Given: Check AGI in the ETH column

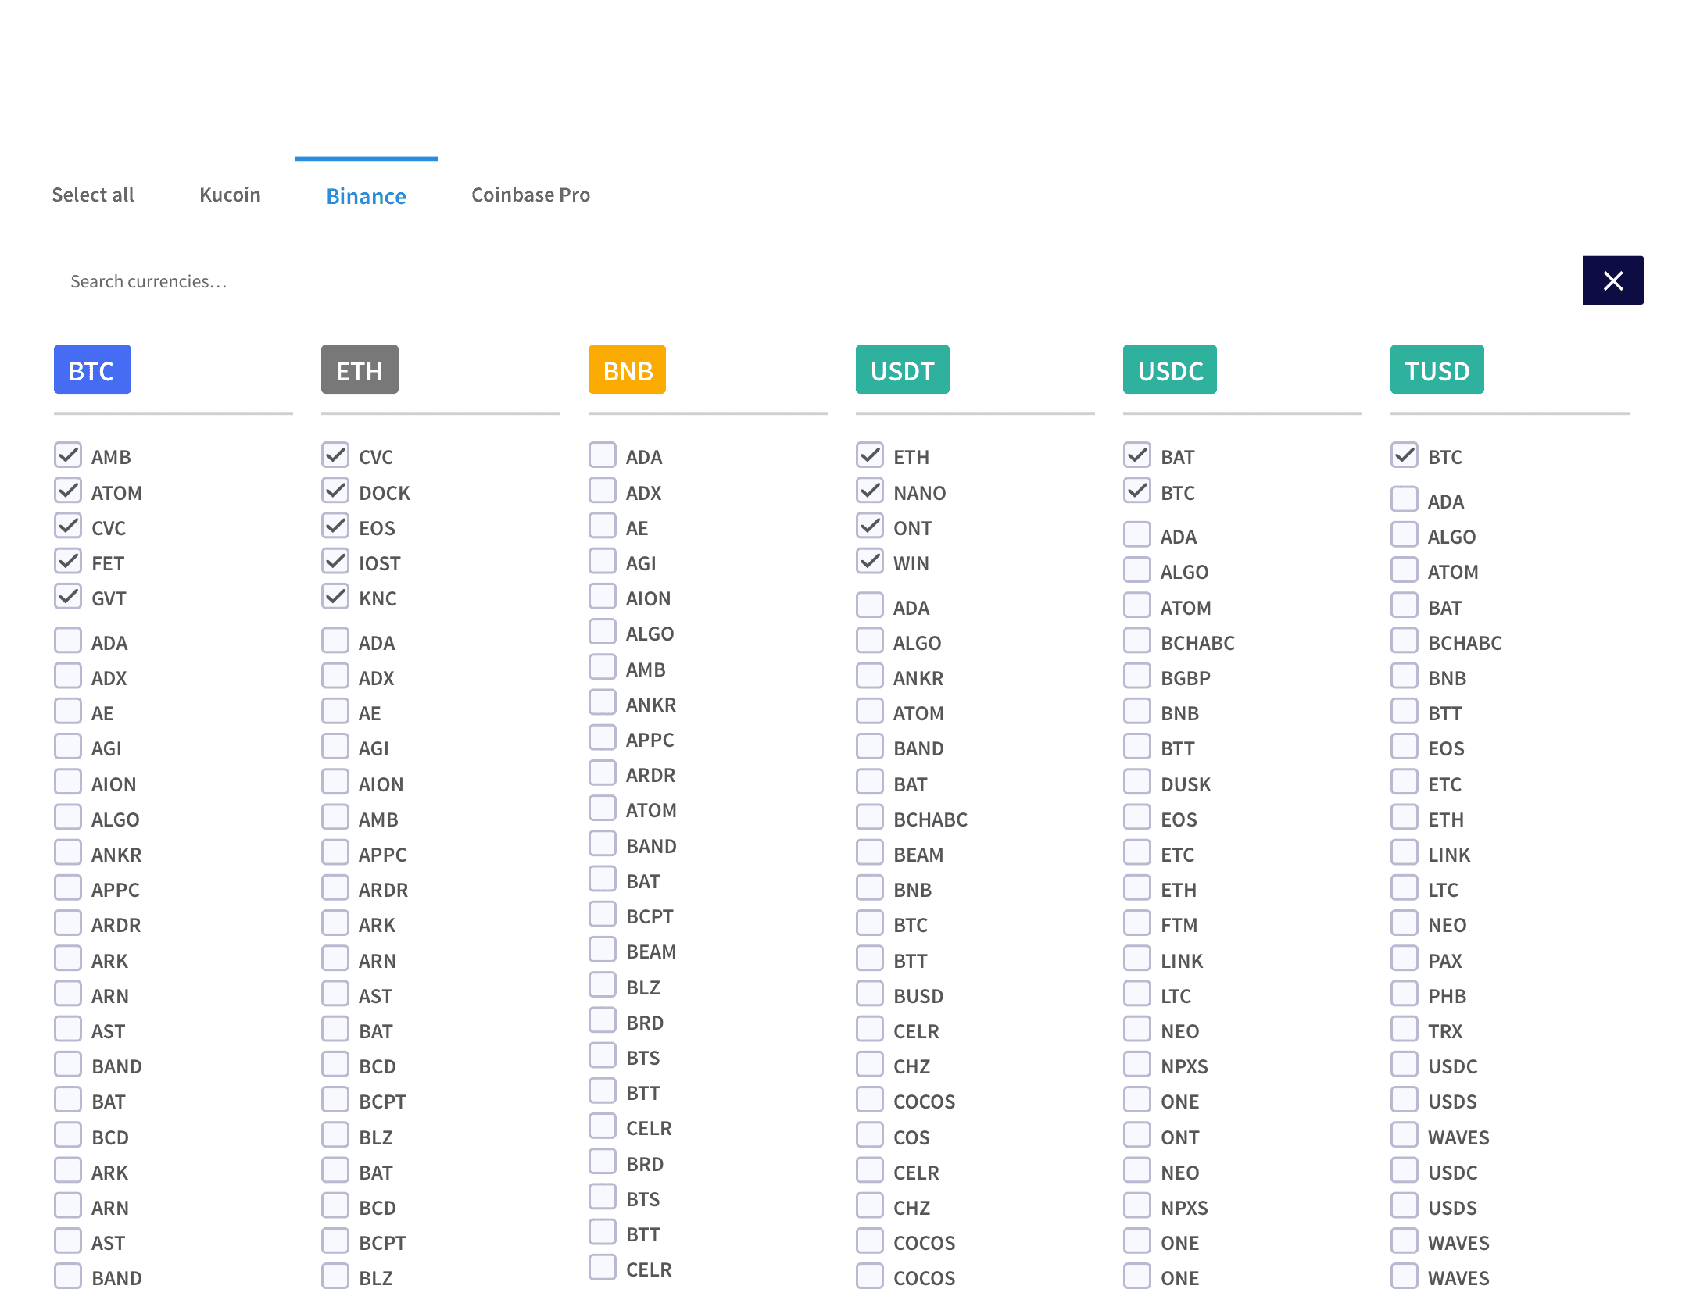Looking at the screenshot, I should coord(335,746).
